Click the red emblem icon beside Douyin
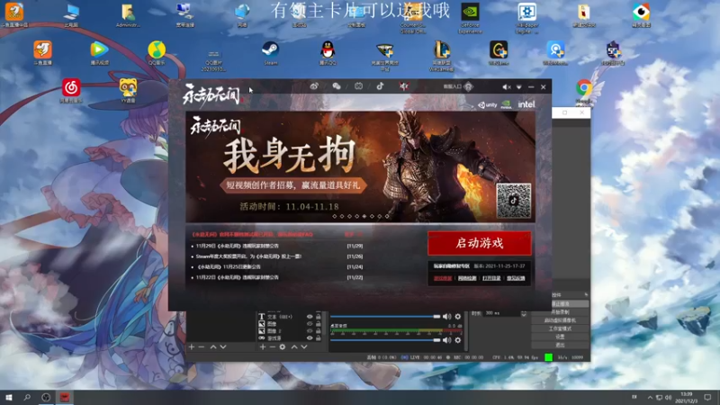720x405 pixels. [x=403, y=86]
